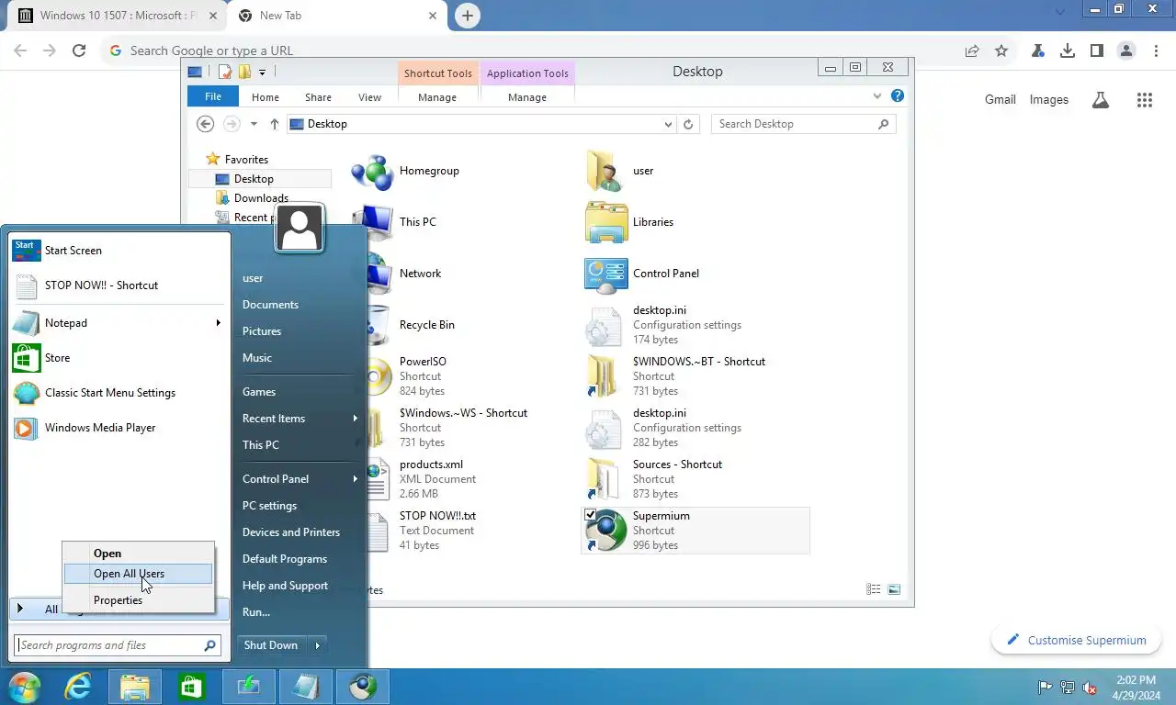Open the Google apps grid icon
Image resolution: width=1176 pixels, height=705 pixels.
pos(1144,100)
